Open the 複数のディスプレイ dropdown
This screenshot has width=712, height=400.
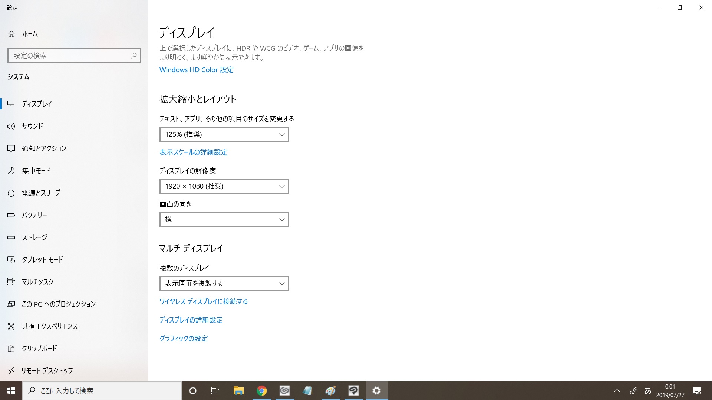coord(224,284)
